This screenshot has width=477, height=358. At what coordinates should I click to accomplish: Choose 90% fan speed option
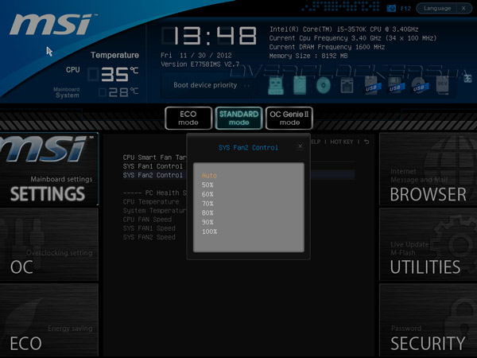pos(207,222)
